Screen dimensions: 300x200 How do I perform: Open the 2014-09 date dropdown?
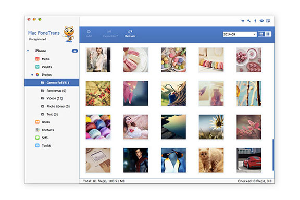240,34
